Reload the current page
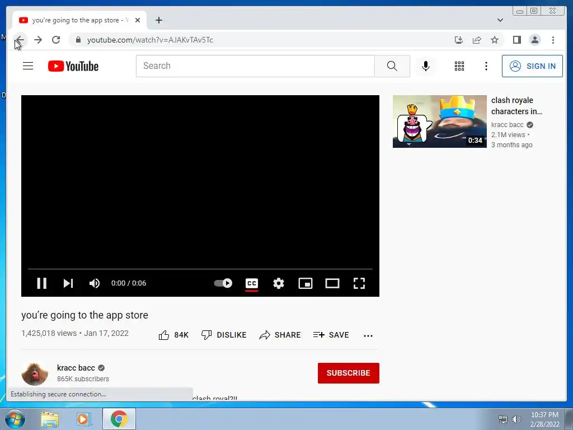Screen dimensions: 573x430 click(56, 40)
